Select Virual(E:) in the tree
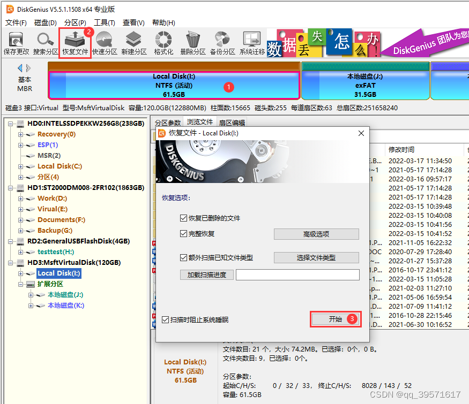Image resolution: width=469 pixels, height=404 pixels. (53, 209)
